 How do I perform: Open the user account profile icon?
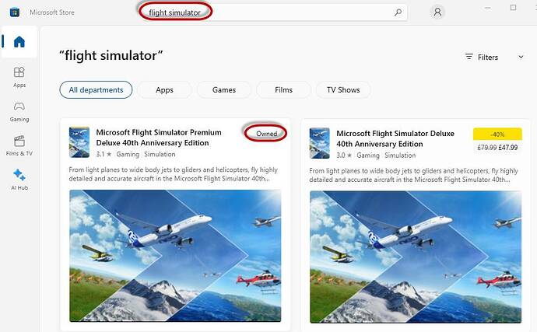(437, 12)
